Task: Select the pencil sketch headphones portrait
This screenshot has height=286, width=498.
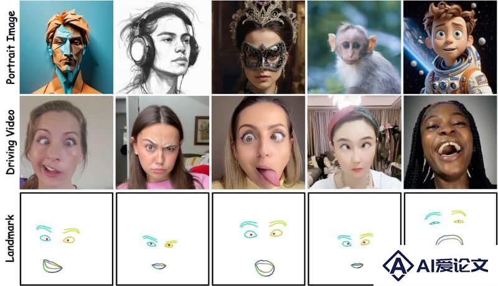Action: (162, 47)
